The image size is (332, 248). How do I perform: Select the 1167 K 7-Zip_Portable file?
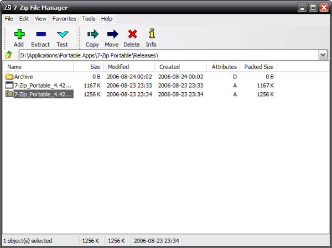tap(43, 86)
